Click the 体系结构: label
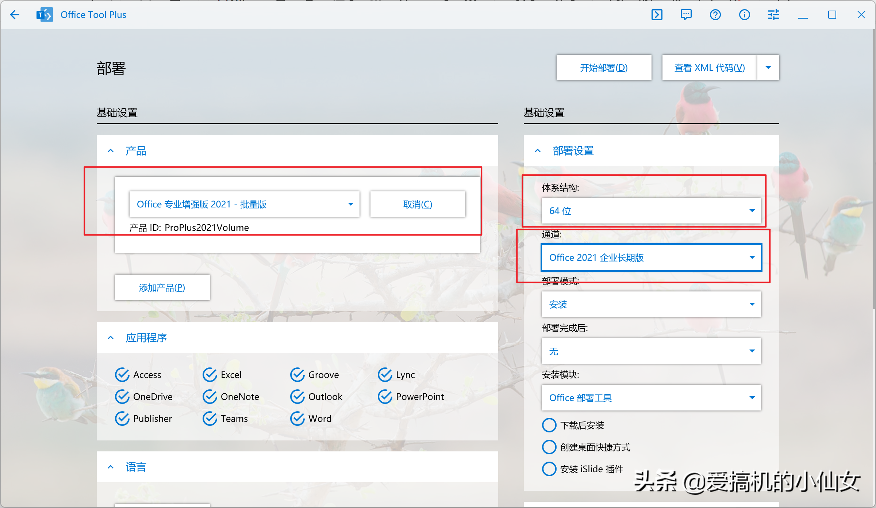Image resolution: width=876 pixels, height=508 pixels. click(x=561, y=188)
